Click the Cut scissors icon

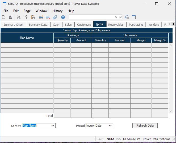coord(19,17)
